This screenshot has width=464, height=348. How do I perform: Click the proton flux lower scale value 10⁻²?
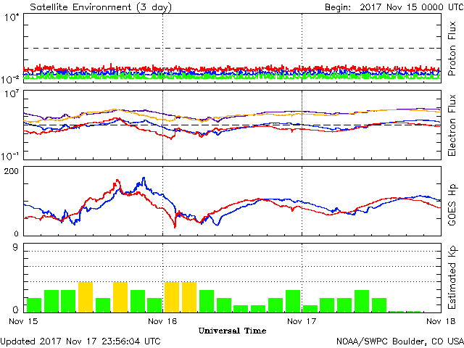pos(10,79)
